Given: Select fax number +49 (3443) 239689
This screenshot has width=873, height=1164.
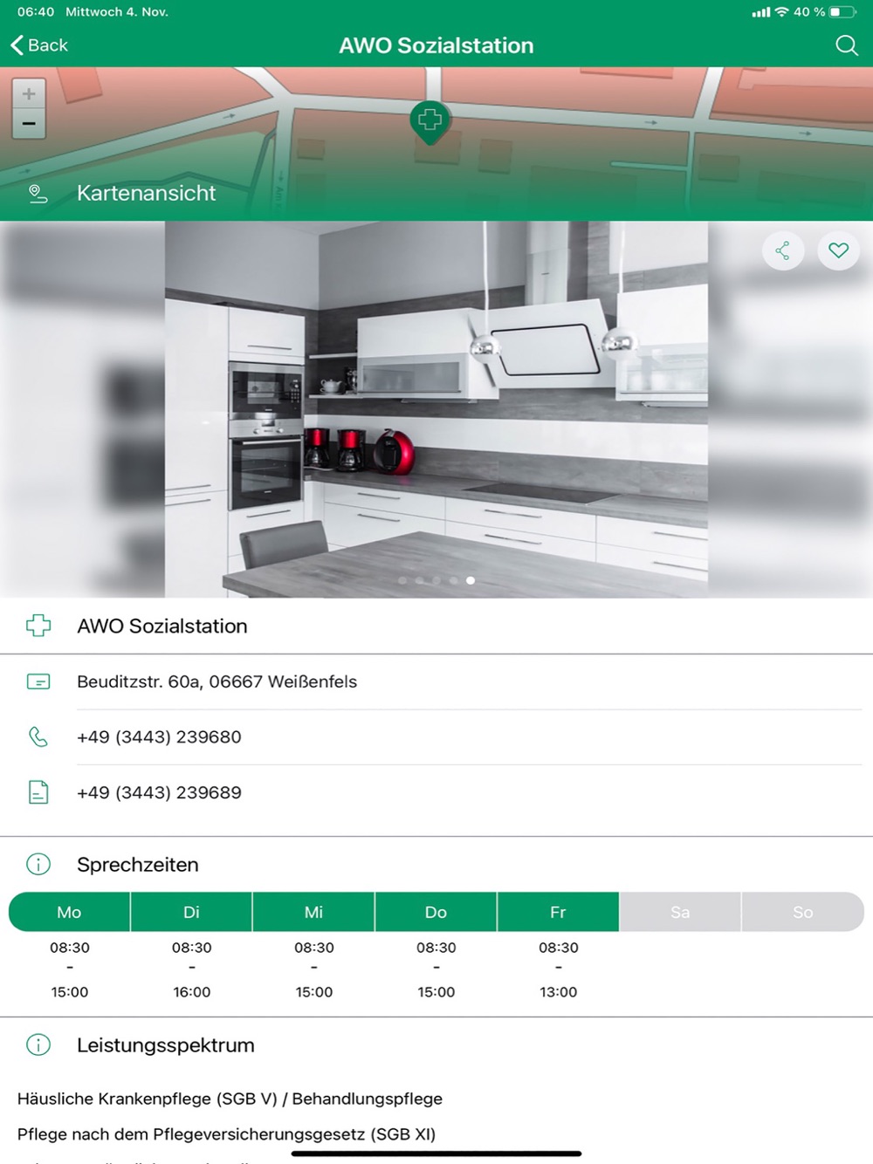Looking at the screenshot, I should pyautogui.click(x=159, y=792).
